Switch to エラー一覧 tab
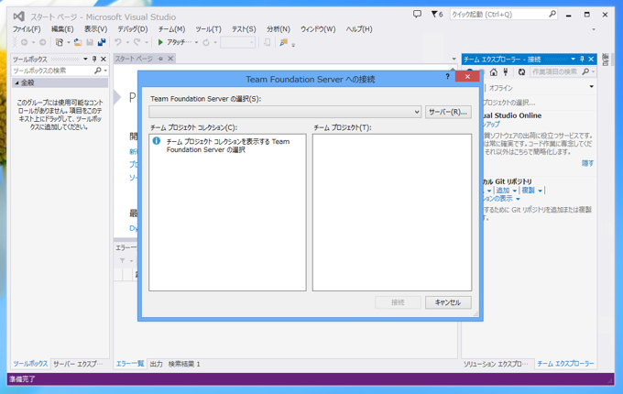The height and width of the screenshot is (394, 623). pyautogui.click(x=130, y=364)
